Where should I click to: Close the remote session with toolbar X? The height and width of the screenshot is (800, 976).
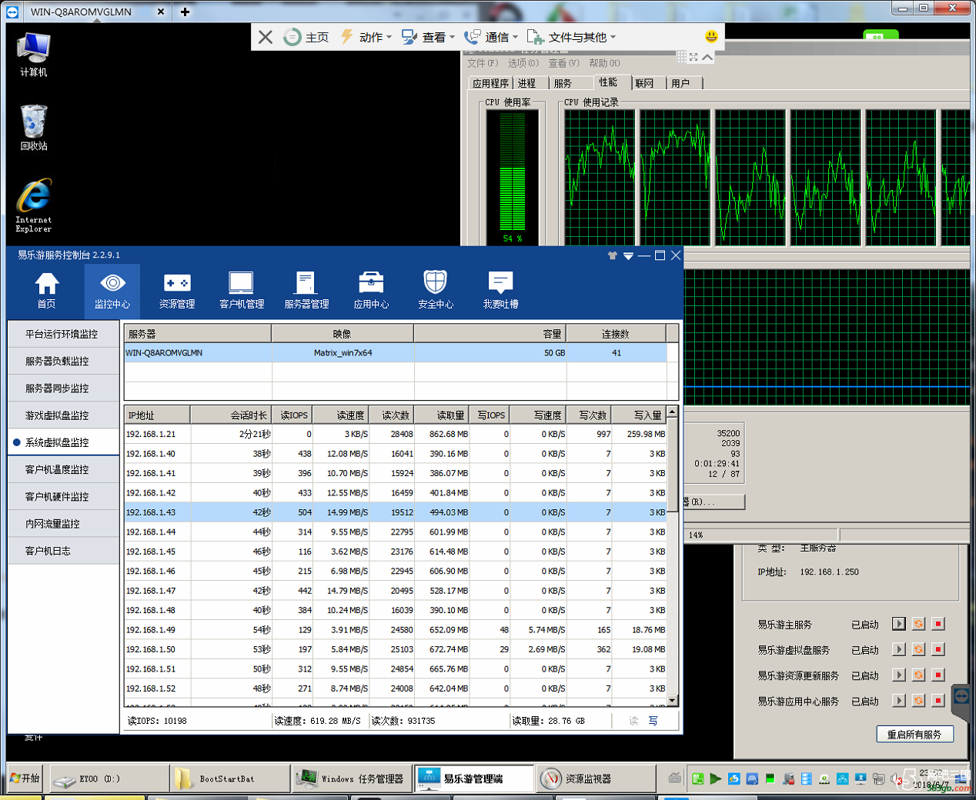[266, 37]
